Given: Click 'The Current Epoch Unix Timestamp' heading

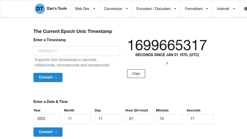Looking at the screenshot, I should click(73, 31).
